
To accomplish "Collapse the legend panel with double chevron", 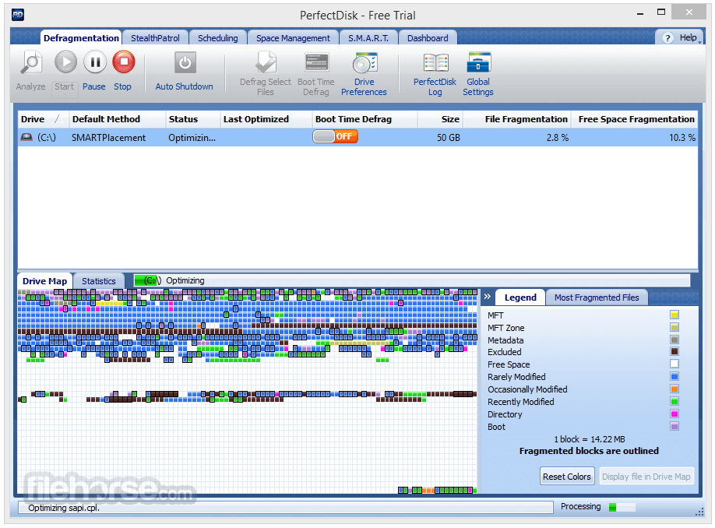I will coord(488,297).
